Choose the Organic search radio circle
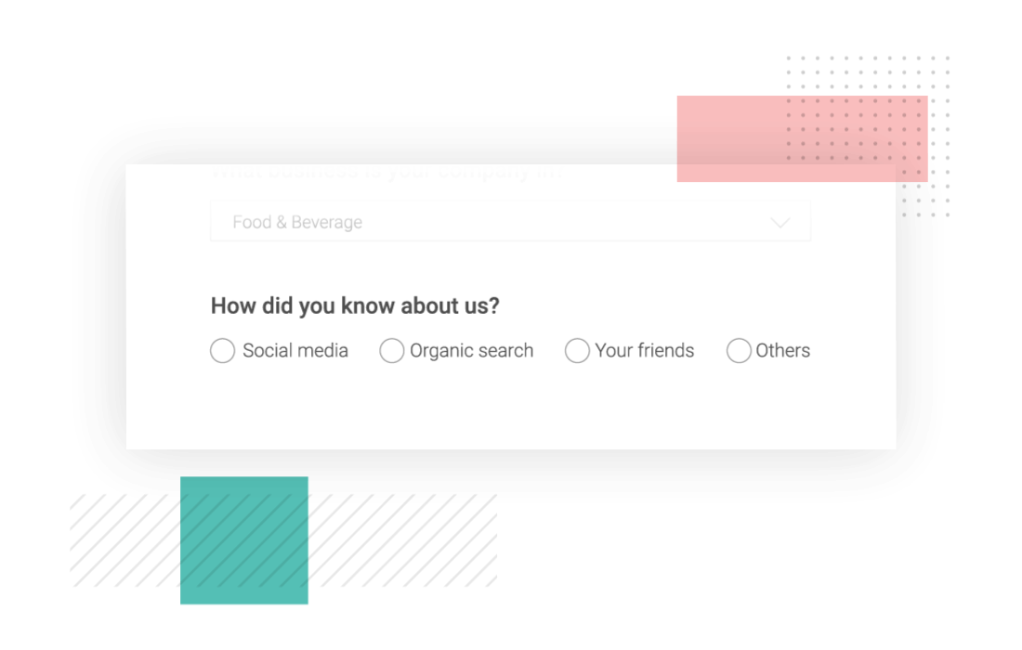Screen dimensions: 1022x650 392,350
